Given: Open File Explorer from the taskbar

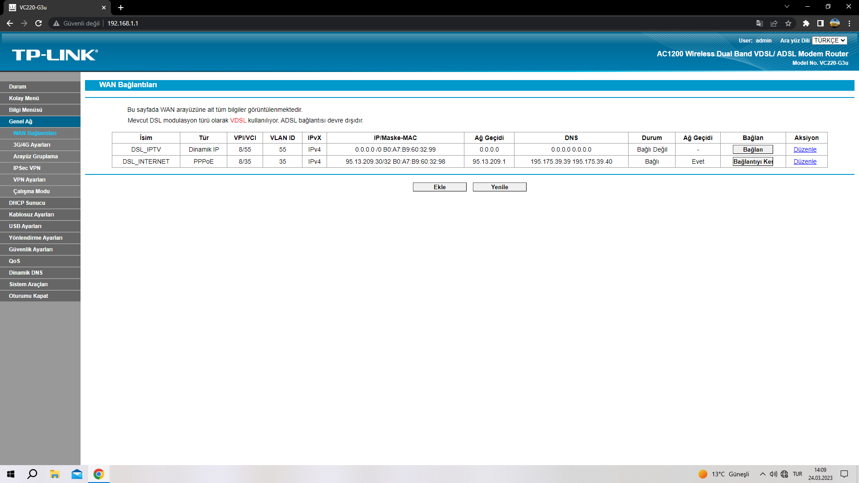Looking at the screenshot, I should click(55, 474).
